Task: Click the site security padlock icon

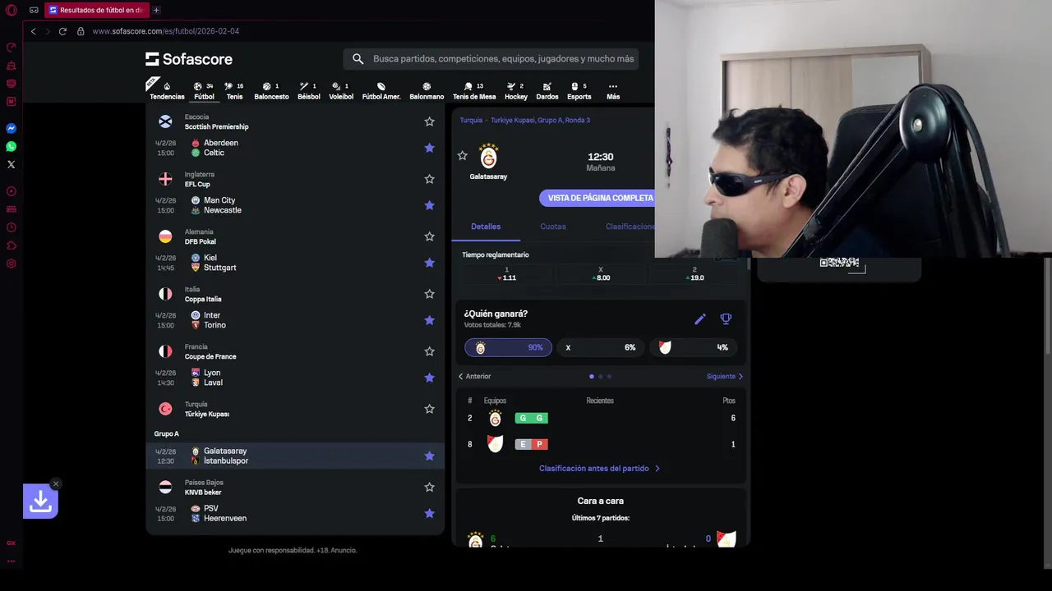Action: (81, 31)
